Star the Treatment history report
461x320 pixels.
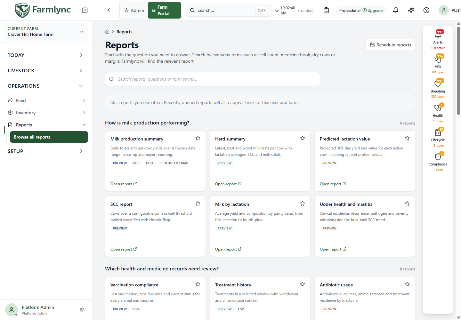click(x=303, y=284)
